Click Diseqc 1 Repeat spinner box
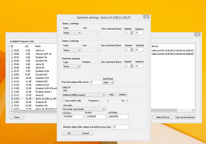This screenshot has height=144, width=206. pos(129,33)
